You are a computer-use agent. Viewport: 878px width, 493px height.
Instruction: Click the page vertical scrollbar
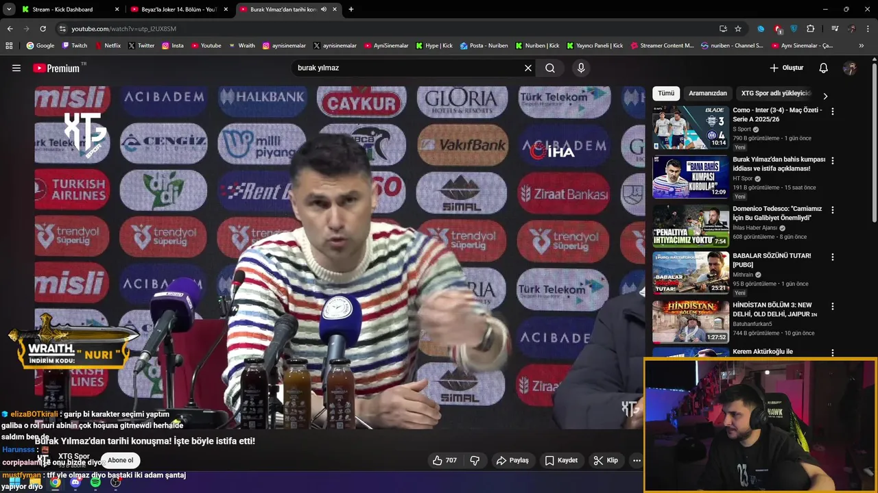pos(875,144)
